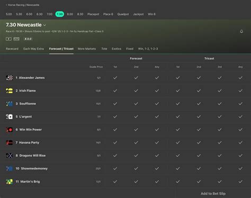Click Havana Party's 14/1 guide price
This screenshot has height=198, width=251.
click(x=98, y=142)
